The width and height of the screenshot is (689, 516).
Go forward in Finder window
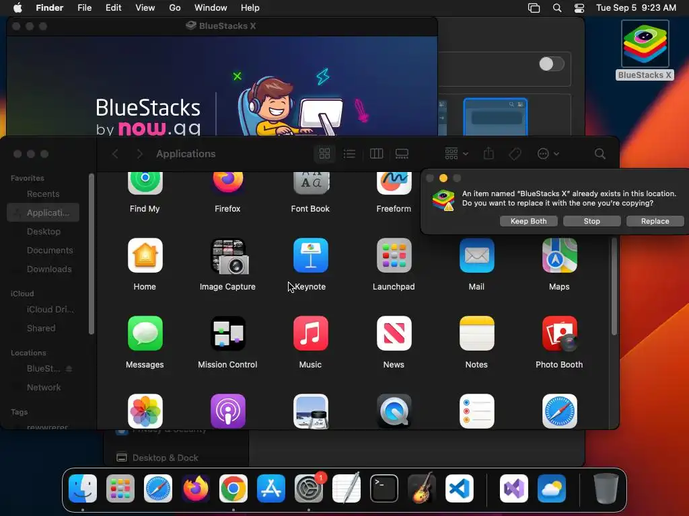[x=139, y=154]
